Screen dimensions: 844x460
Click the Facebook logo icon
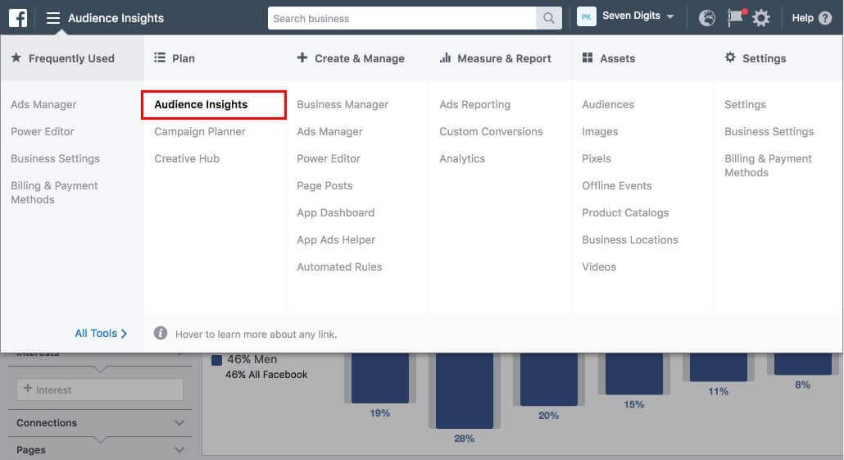[18, 18]
